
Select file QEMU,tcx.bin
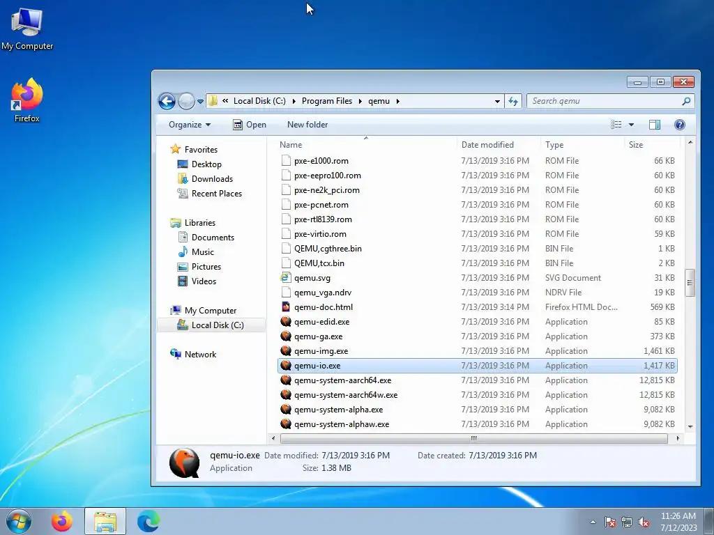[477, 263]
